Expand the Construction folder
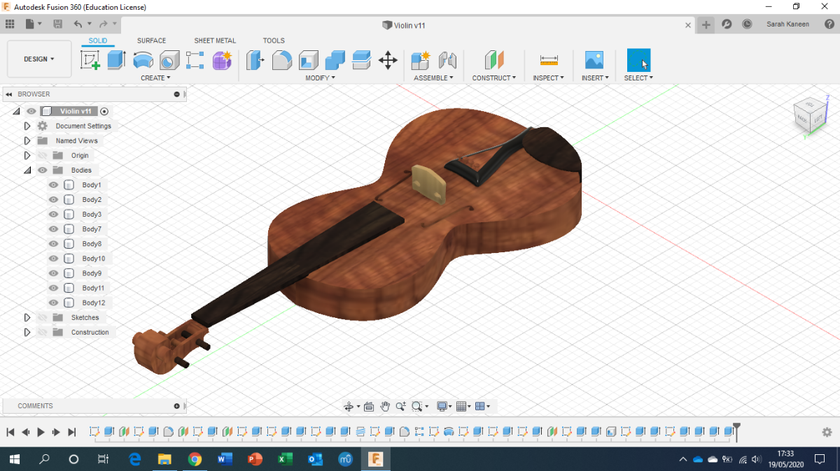The height and width of the screenshot is (471, 840). [27, 332]
